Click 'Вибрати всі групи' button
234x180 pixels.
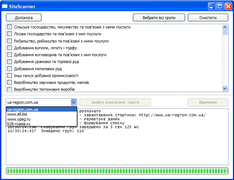tap(159, 18)
